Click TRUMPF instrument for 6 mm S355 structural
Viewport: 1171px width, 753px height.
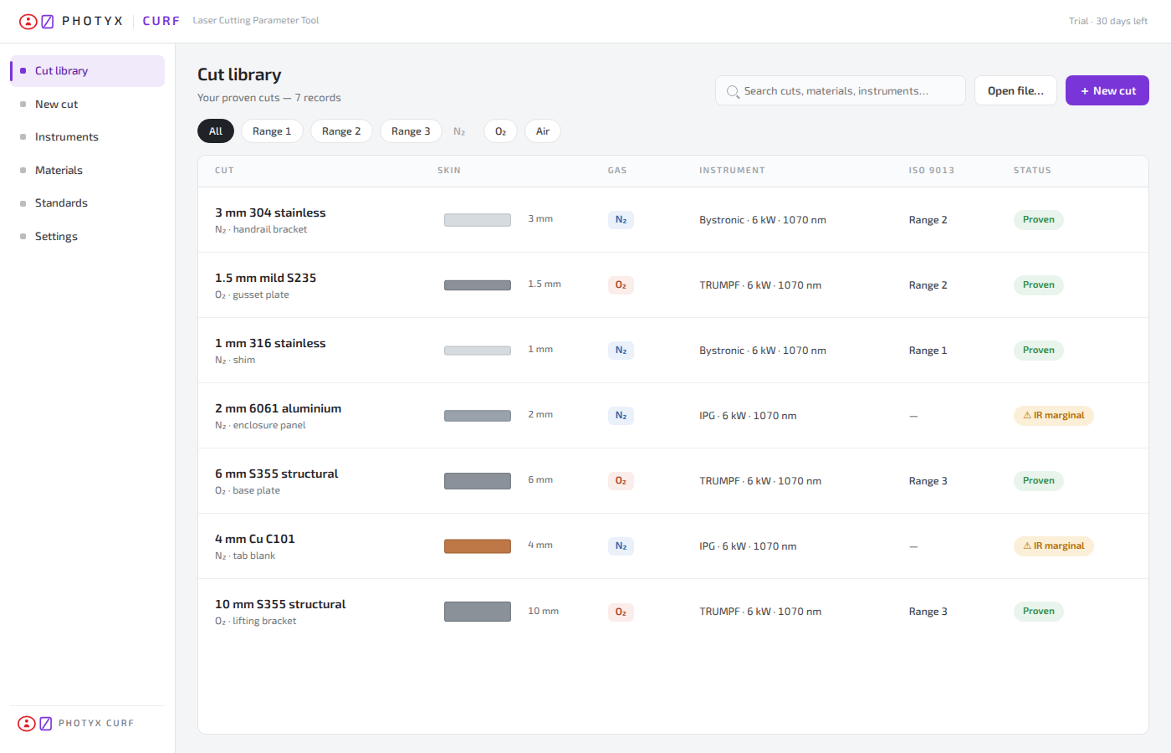760,481
